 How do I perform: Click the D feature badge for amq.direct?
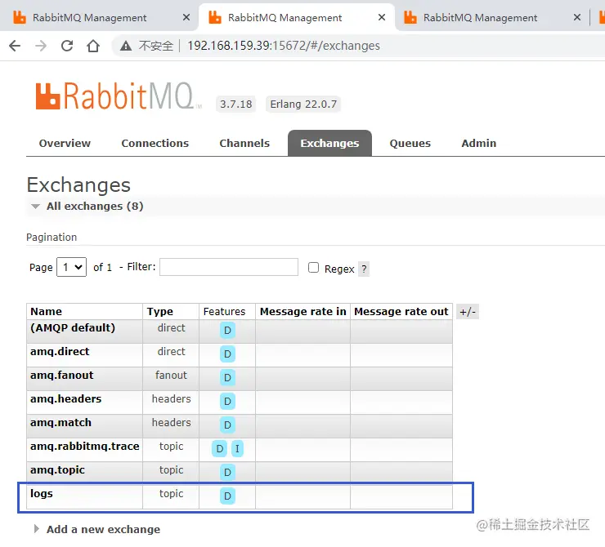pyautogui.click(x=227, y=354)
